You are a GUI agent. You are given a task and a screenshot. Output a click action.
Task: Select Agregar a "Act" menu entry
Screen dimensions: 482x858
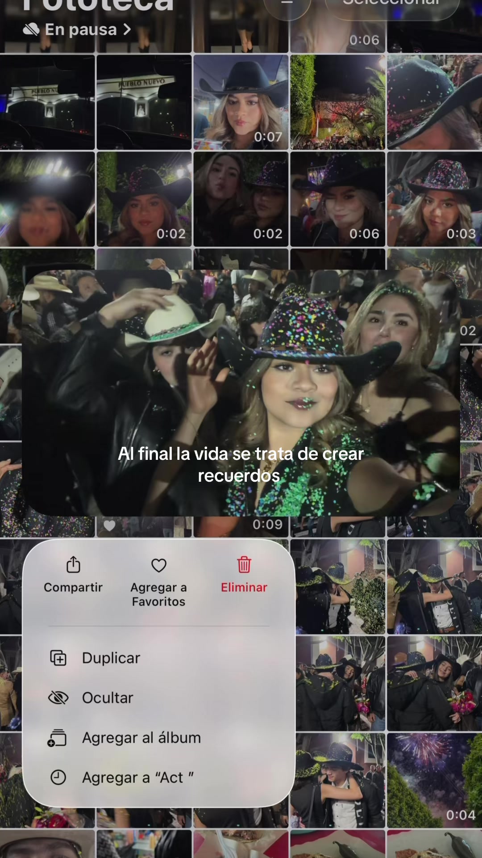pyautogui.click(x=158, y=778)
